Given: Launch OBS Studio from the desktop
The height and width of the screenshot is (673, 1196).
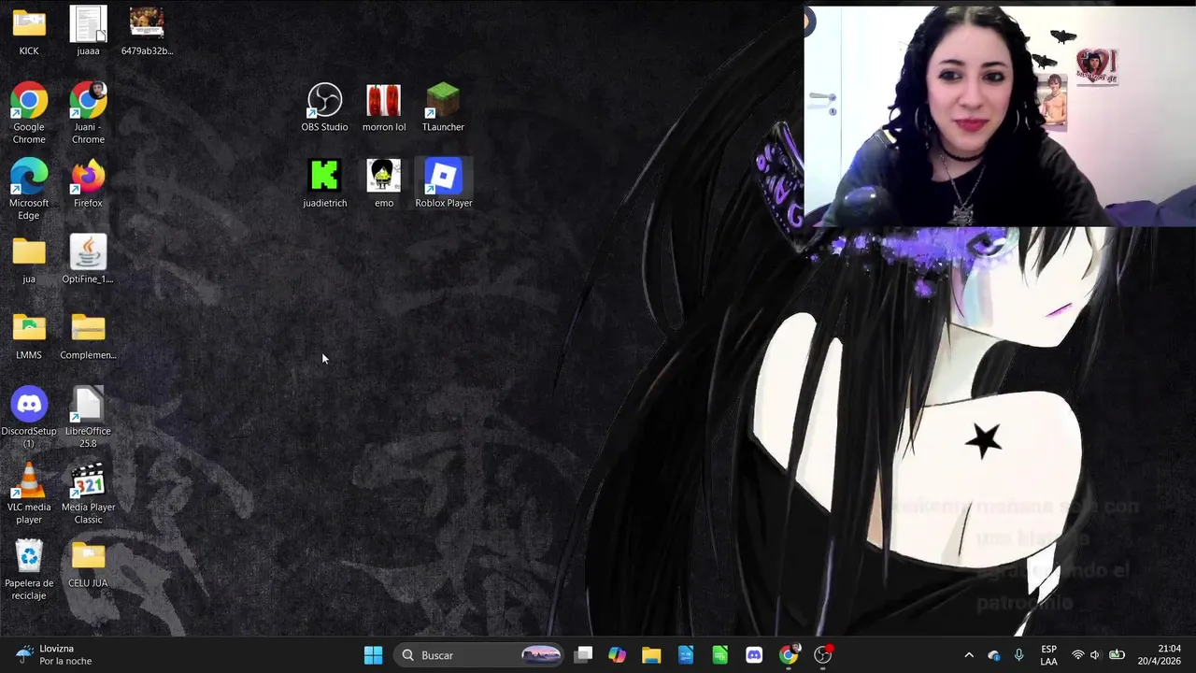Looking at the screenshot, I should (x=324, y=107).
